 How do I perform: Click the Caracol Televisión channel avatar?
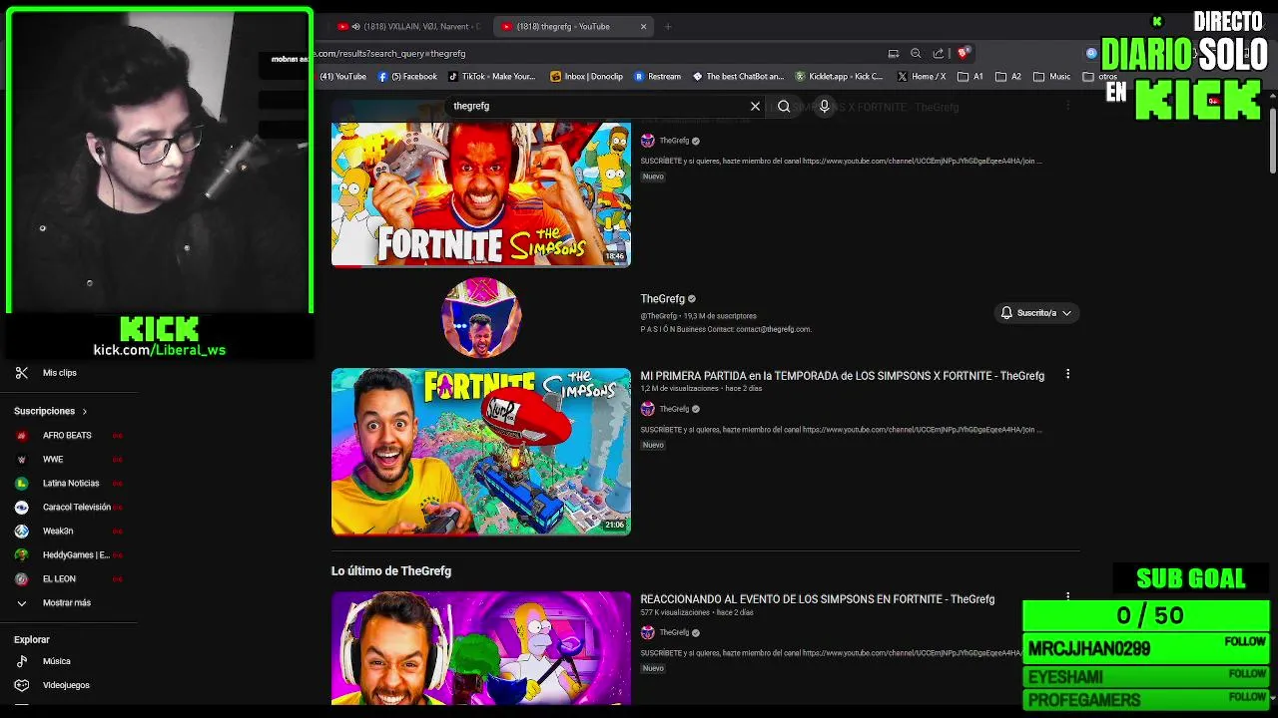click(22, 508)
